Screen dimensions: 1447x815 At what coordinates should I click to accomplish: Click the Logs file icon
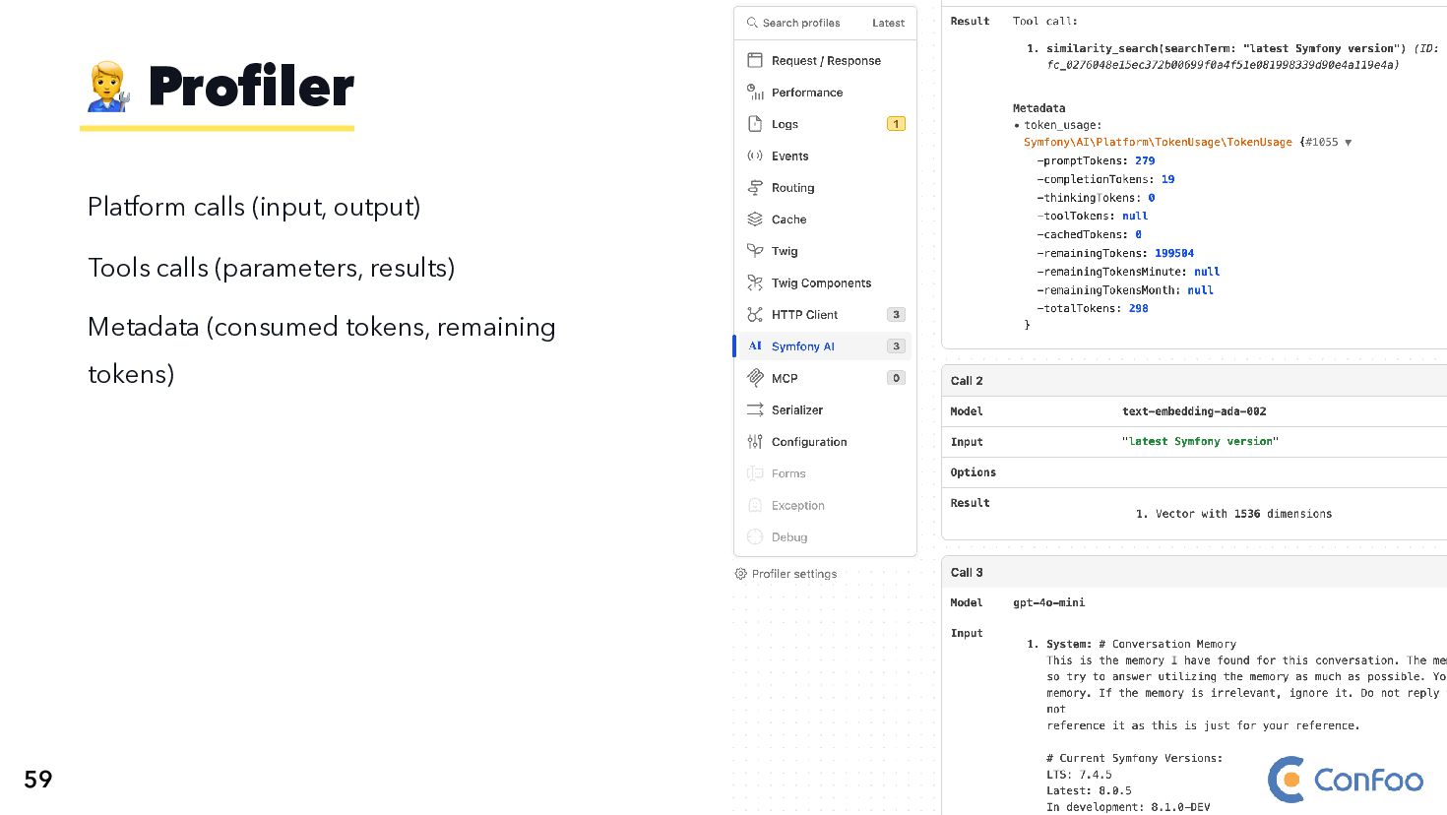click(x=755, y=124)
